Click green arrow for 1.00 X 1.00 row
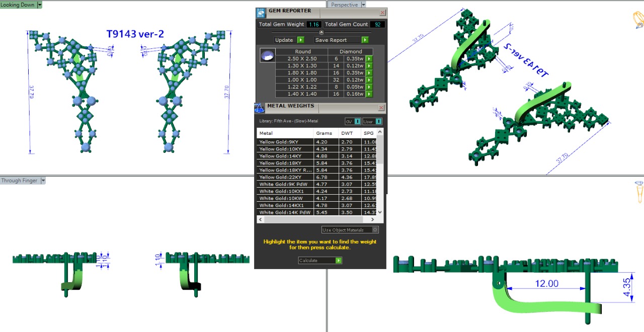This screenshot has width=644, height=332. (x=369, y=80)
